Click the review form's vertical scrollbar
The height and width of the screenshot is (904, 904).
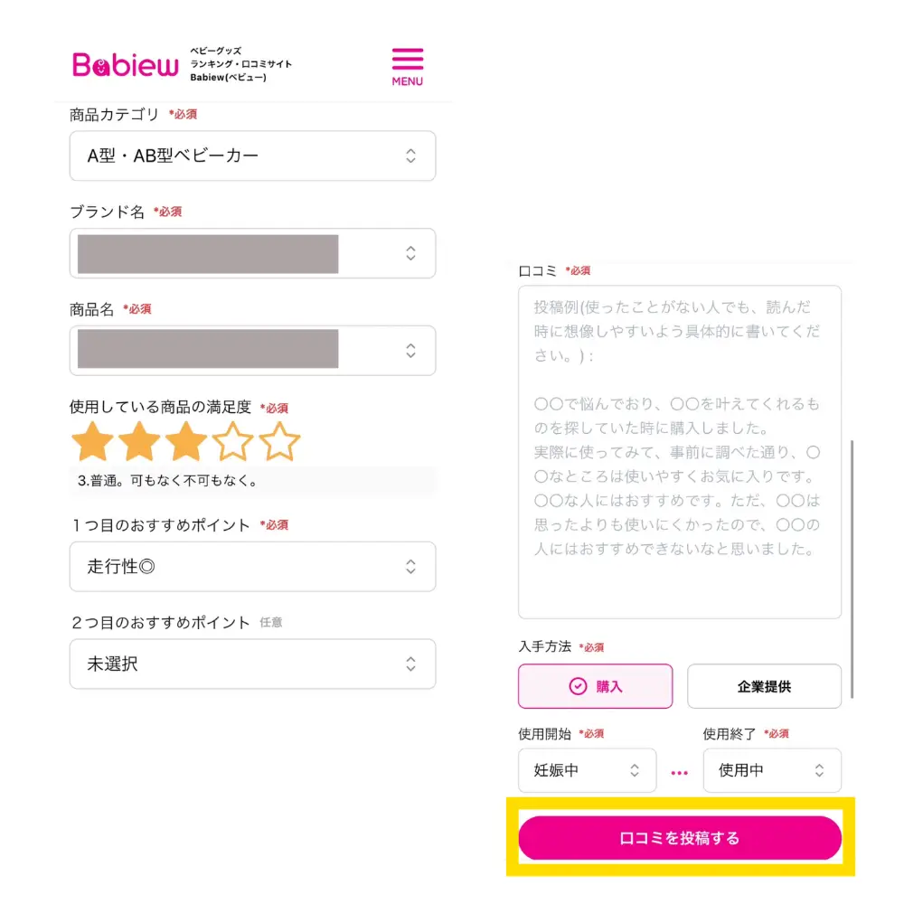coord(852,570)
